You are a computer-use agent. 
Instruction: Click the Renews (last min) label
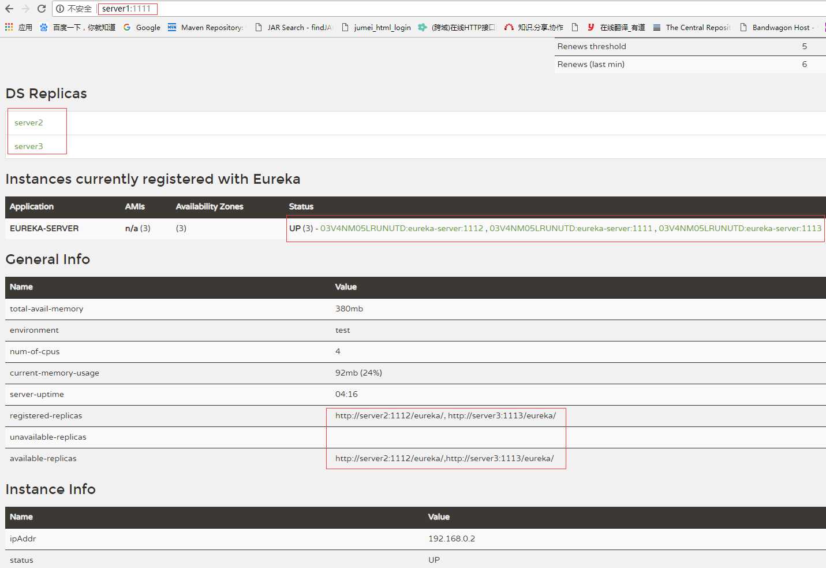(591, 64)
